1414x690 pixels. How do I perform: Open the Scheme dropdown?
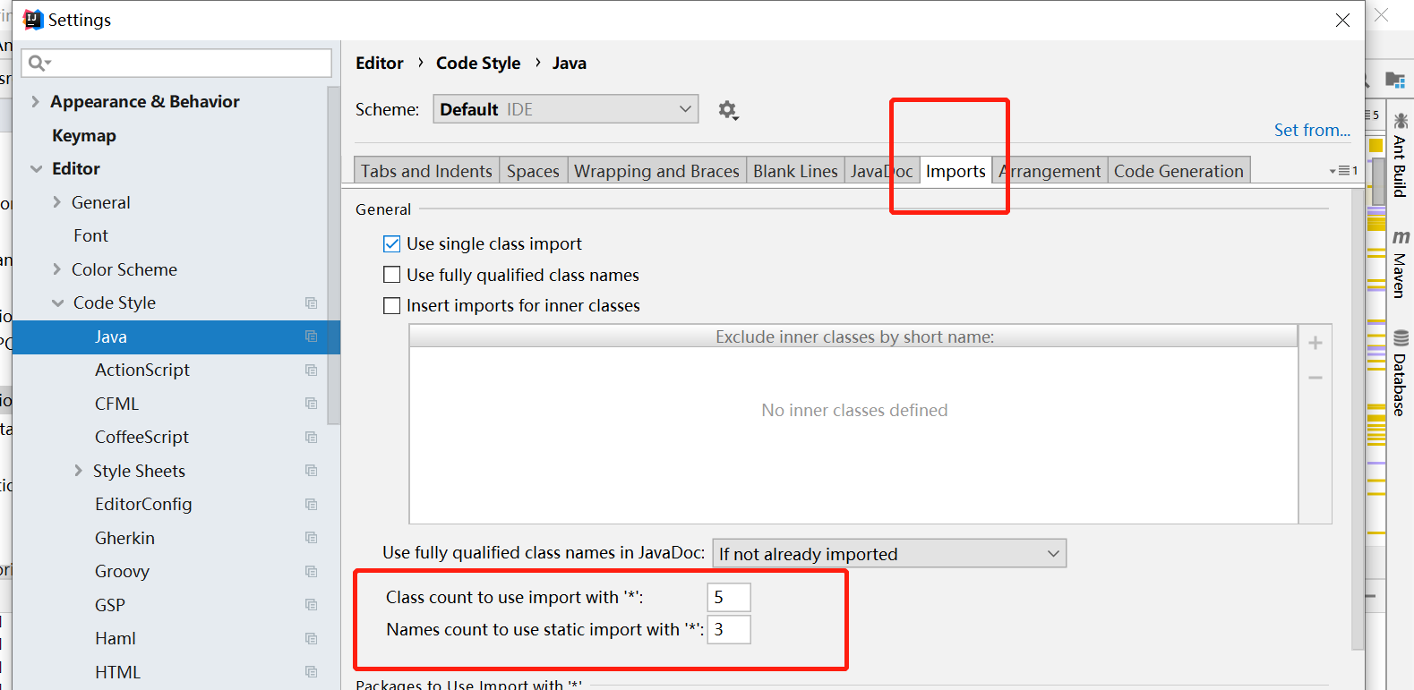pos(565,109)
